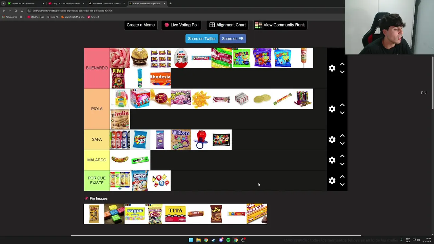Move MALARDO row up with arrow

[342, 156]
